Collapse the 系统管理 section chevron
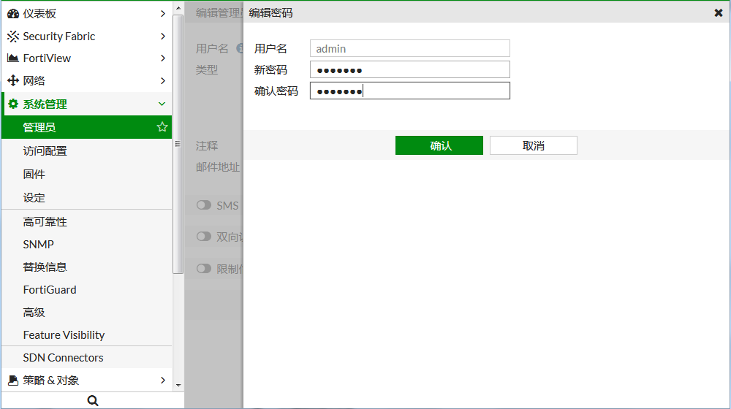The width and height of the screenshot is (731, 409). pyautogui.click(x=162, y=104)
